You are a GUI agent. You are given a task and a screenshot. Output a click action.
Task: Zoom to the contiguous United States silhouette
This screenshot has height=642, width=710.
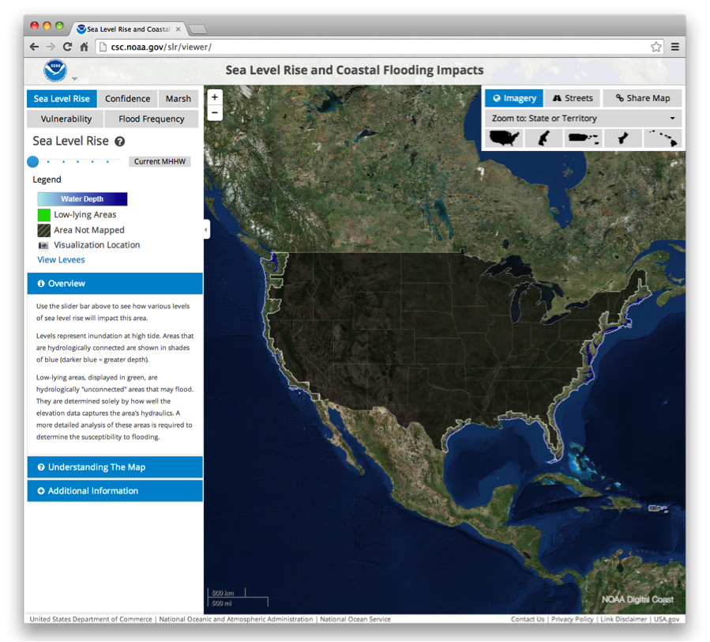click(502, 138)
